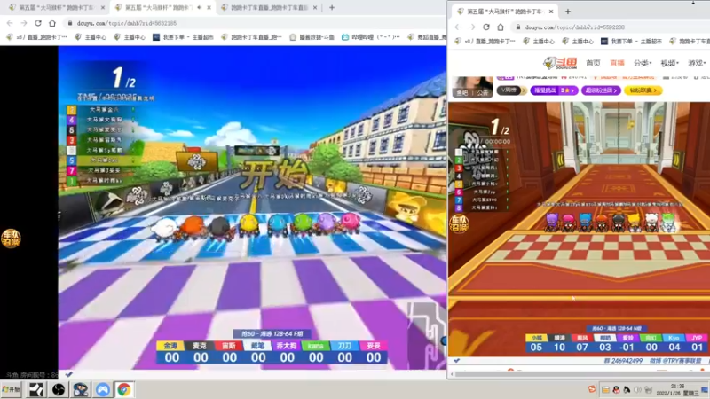Close the active second tab in left window
Image resolution: width=710 pixels, height=399 pixels.
pos(209,7)
